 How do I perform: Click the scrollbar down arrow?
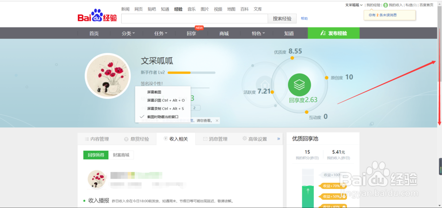(439, 205)
